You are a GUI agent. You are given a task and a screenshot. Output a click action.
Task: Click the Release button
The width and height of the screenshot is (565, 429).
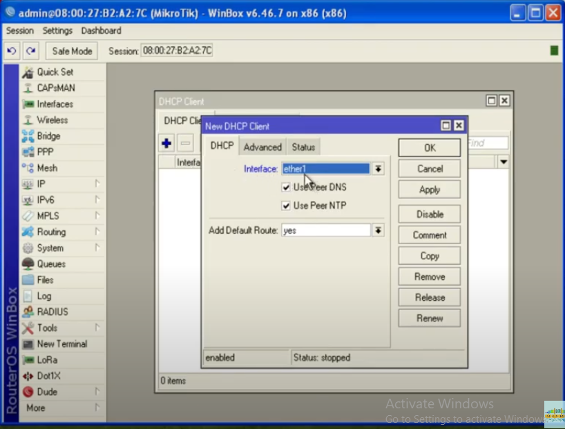(x=429, y=298)
